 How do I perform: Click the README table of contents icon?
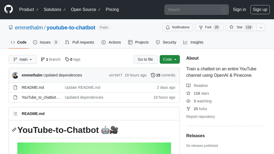15,114
